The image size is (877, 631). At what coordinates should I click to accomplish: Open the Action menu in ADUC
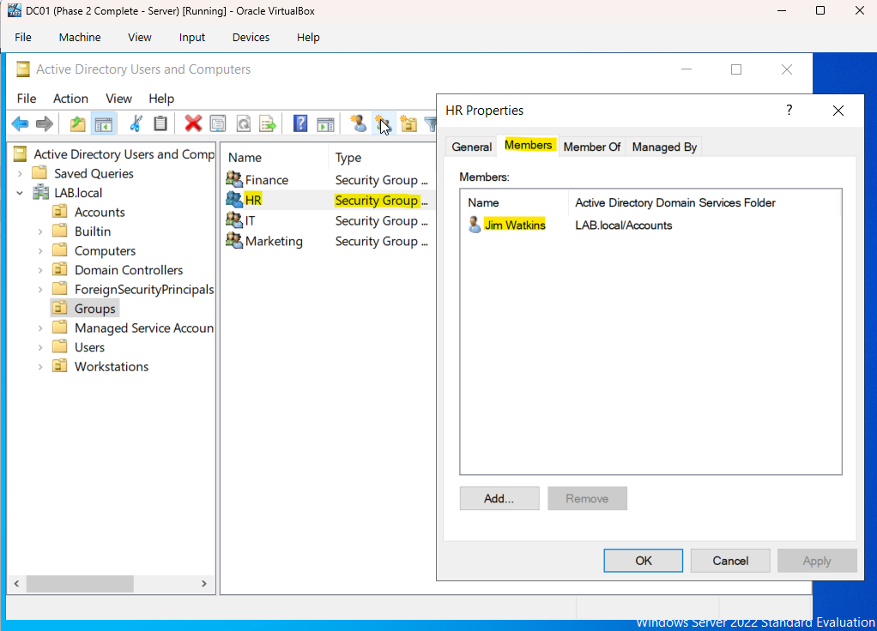pyautogui.click(x=70, y=99)
